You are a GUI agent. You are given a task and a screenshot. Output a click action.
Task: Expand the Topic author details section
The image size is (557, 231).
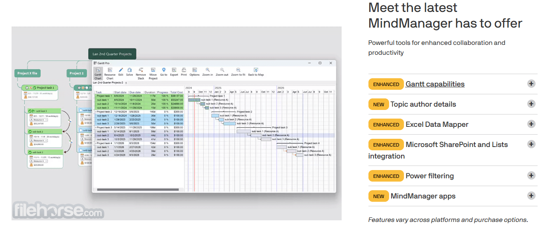531,104
